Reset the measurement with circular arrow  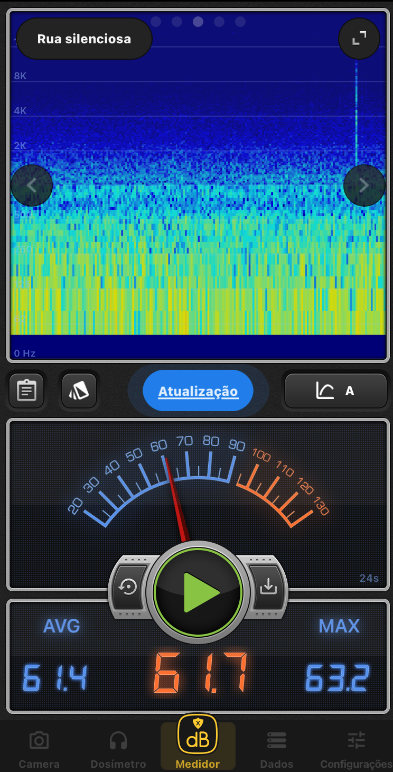tap(128, 587)
